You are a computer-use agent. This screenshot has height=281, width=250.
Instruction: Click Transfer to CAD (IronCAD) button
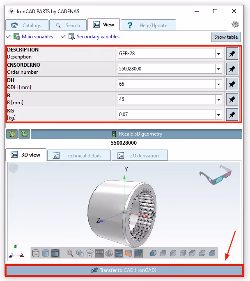coord(124,270)
